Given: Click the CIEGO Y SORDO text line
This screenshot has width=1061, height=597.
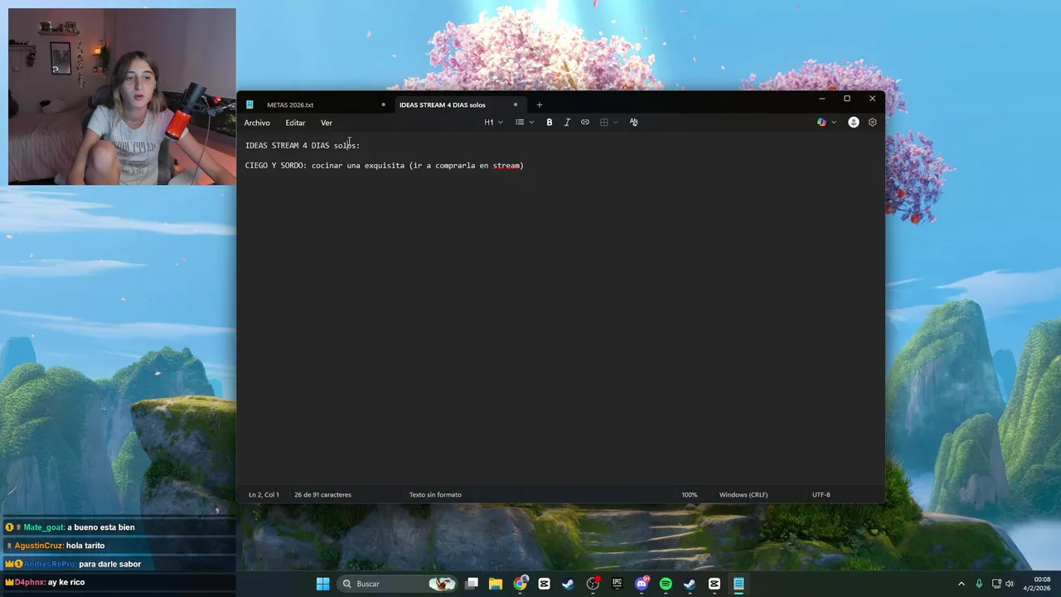Looking at the screenshot, I should (384, 166).
